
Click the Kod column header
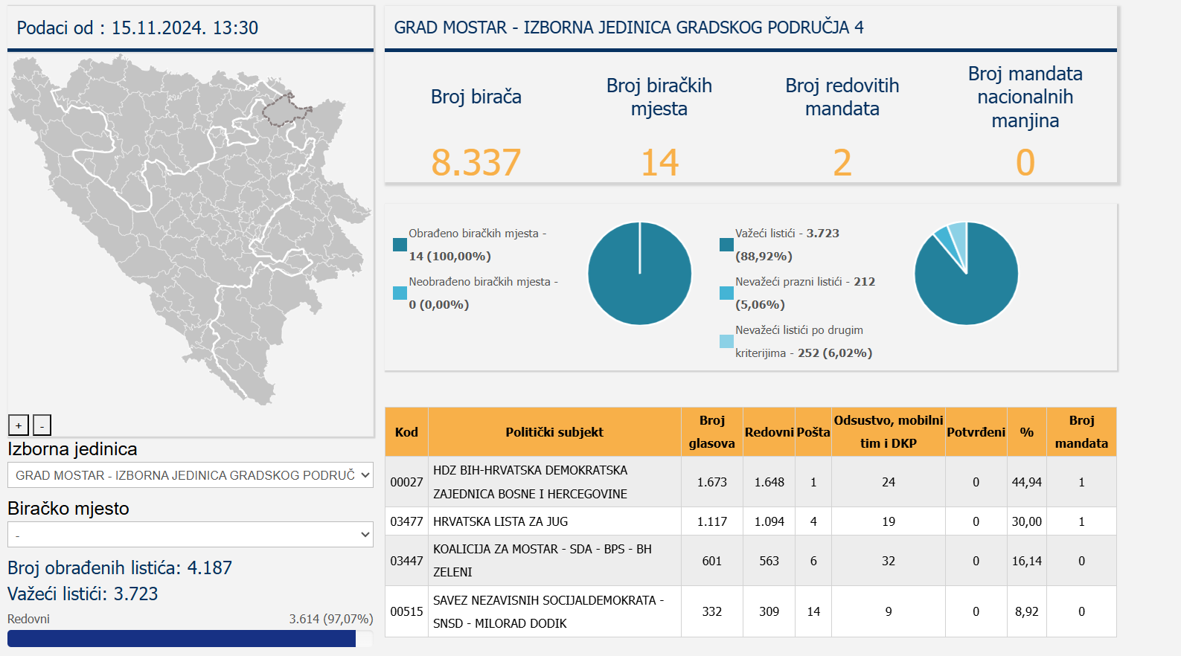(x=406, y=432)
